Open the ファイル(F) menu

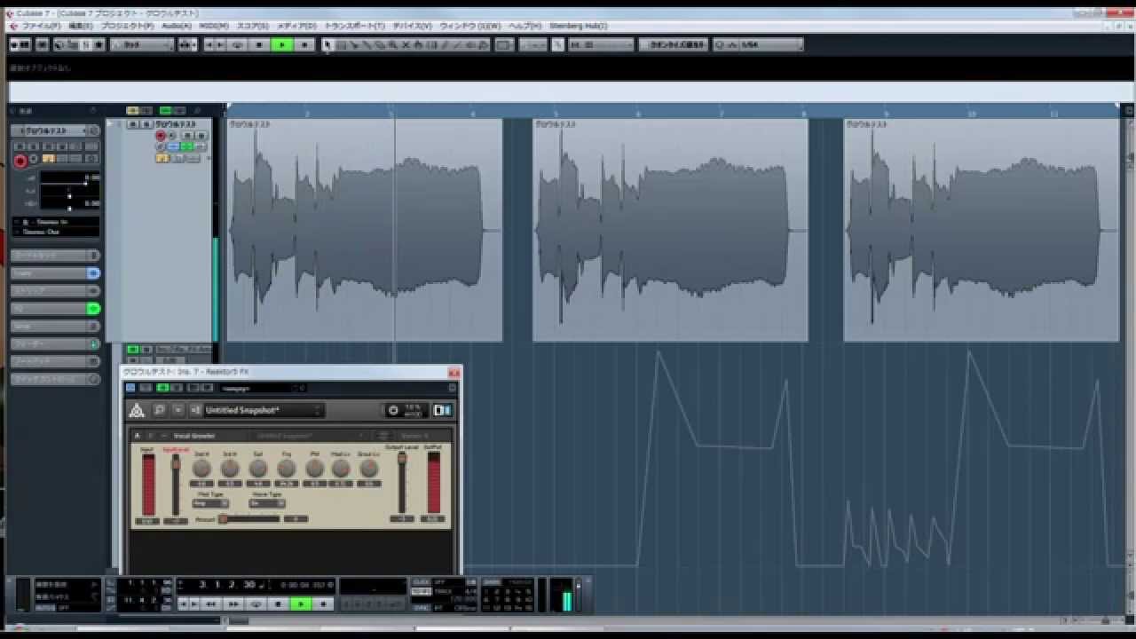[x=42, y=26]
